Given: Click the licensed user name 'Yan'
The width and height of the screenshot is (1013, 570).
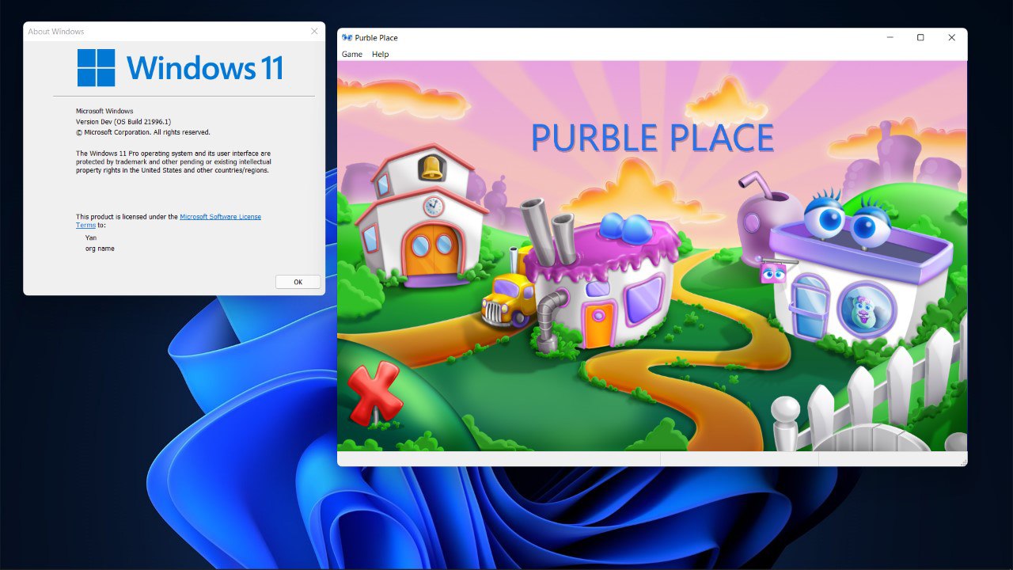Looking at the screenshot, I should (91, 237).
